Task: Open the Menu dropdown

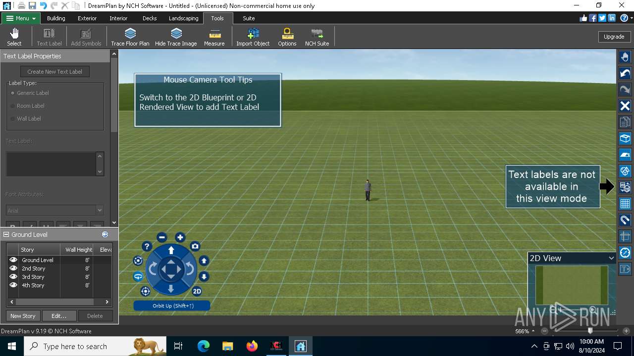Action: [21, 18]
